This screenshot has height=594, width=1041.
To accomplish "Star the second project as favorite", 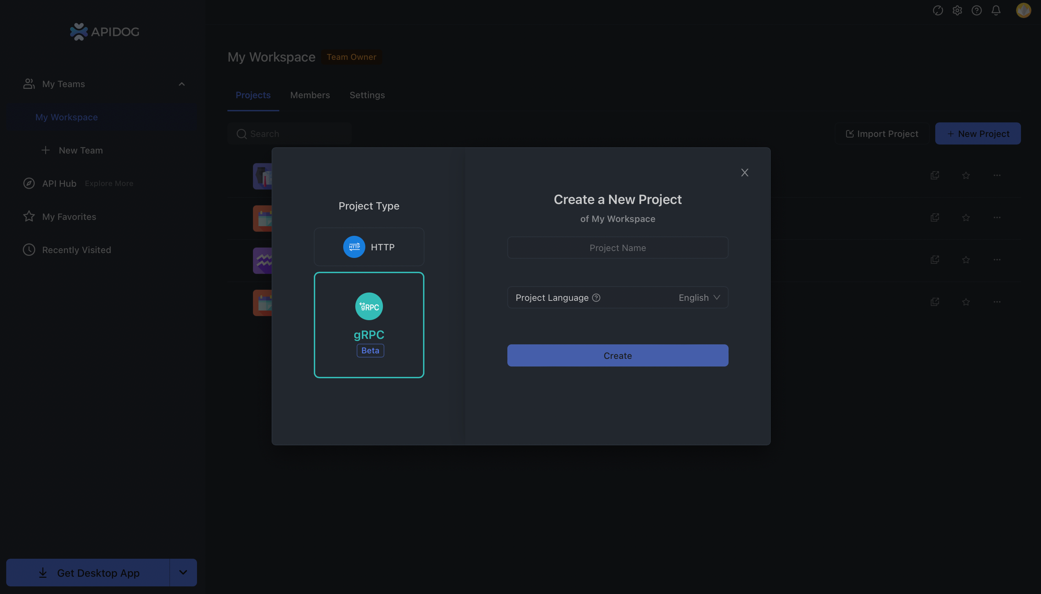I will pyautogui.click(x=966, y=217).
